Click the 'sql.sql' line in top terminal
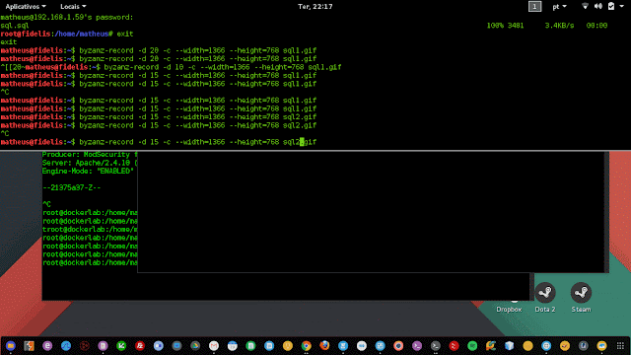Viewport: 631px width, 355px height. [x=15, y=26]
